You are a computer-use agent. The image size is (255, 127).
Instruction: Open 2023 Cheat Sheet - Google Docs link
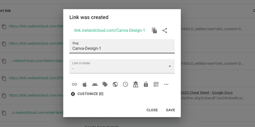[207, 93]
